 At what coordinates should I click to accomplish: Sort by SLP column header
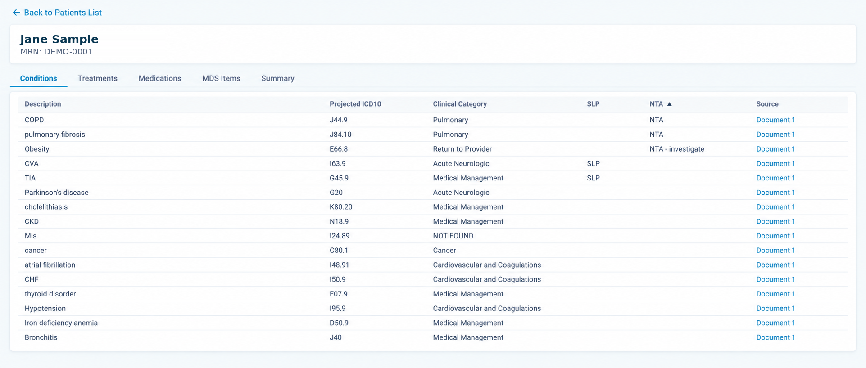coord(593,104)
